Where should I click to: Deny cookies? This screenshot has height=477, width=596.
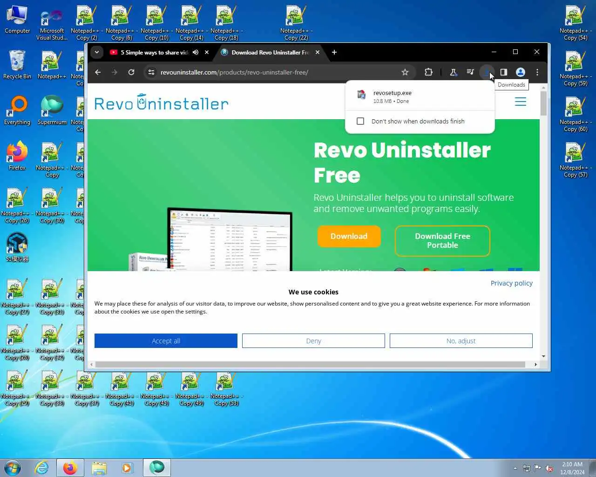pos(313,341)
